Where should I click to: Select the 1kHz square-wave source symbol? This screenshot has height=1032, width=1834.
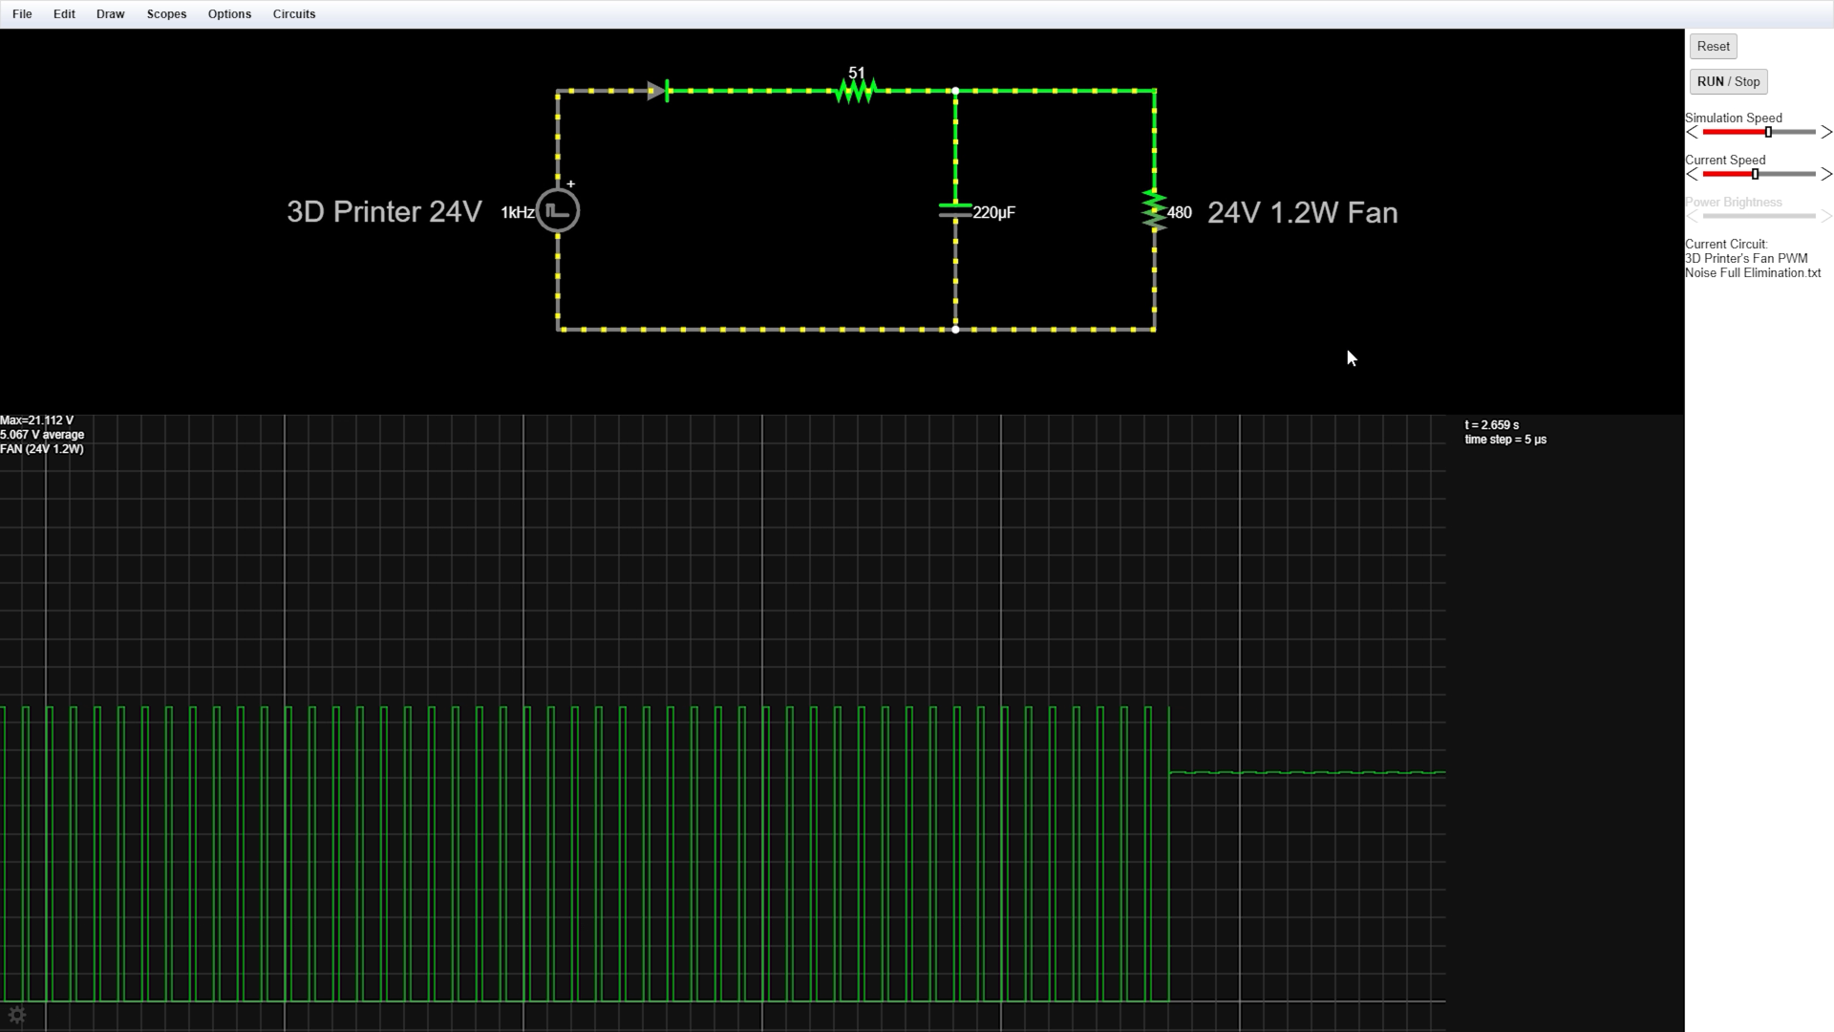pyautogui.click(x=557, y=210)
